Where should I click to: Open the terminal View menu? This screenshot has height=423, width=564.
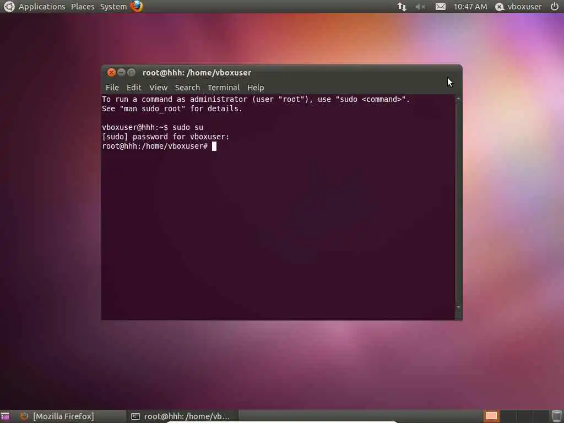(x=158, y=88)
